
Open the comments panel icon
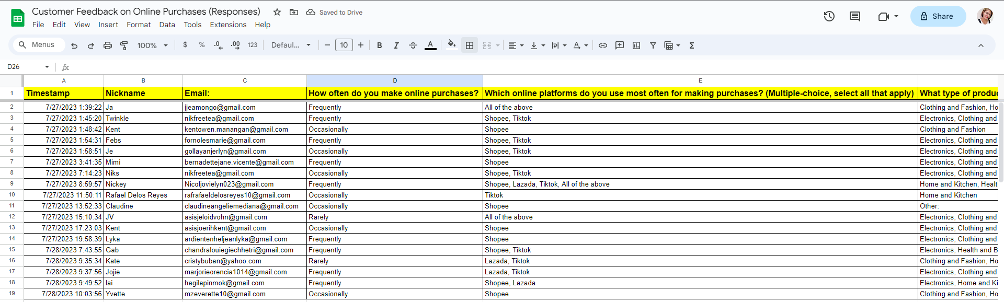click(x=854, y=16)
